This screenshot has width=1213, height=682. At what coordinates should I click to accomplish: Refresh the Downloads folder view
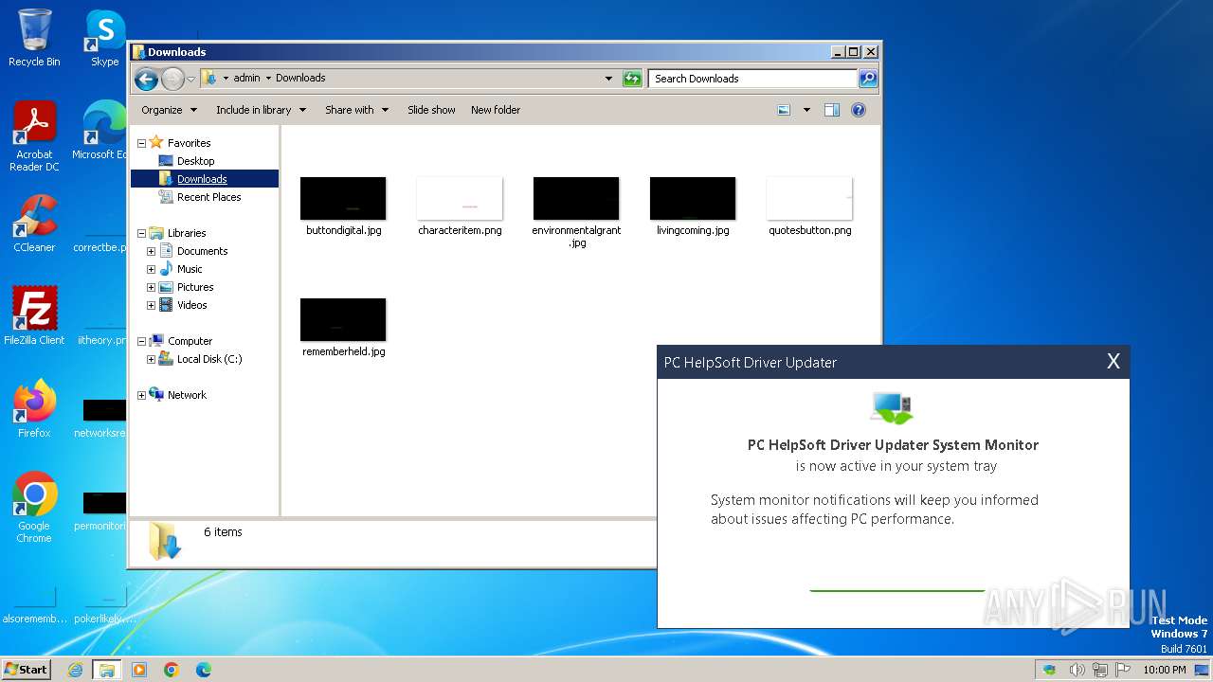(632, 79)
